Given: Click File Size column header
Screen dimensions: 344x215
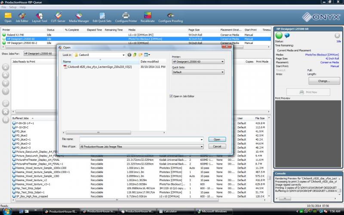Looking at the screenshot, I should (260, 118).
